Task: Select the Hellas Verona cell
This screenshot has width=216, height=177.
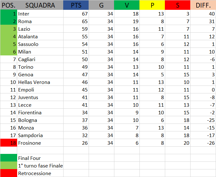Action: coord(40,82)
